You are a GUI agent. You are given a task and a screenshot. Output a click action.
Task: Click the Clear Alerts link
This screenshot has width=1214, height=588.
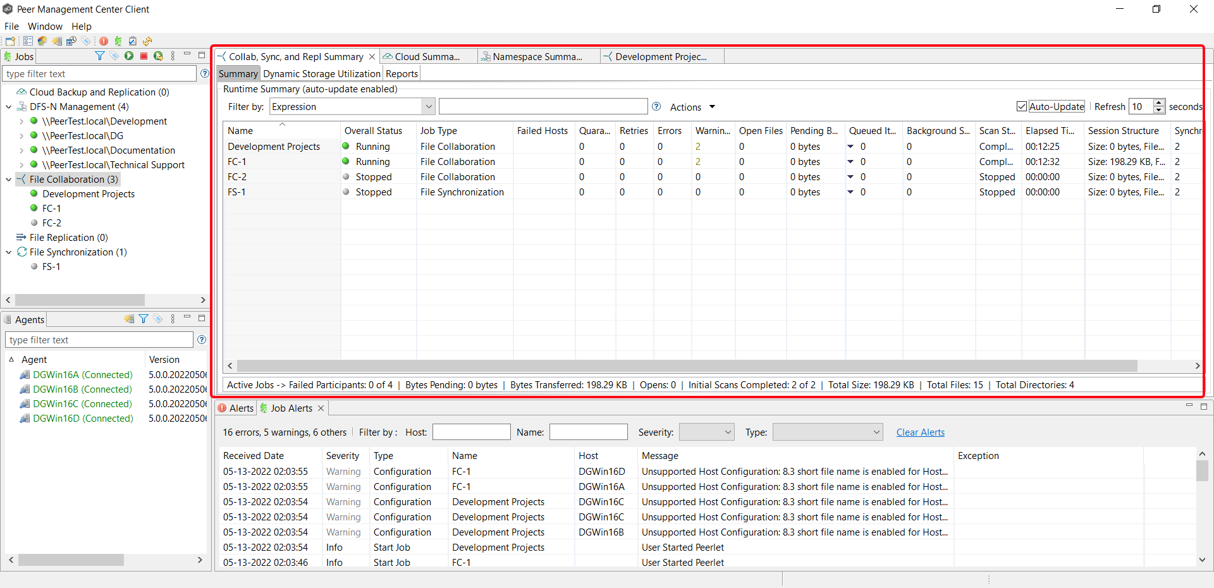point(920,432)
